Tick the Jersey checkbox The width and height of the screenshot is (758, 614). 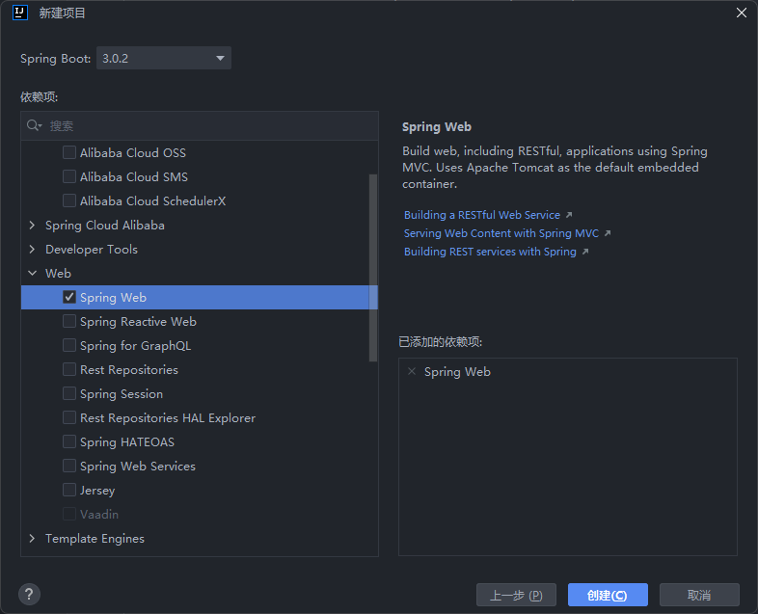[69, 491]
